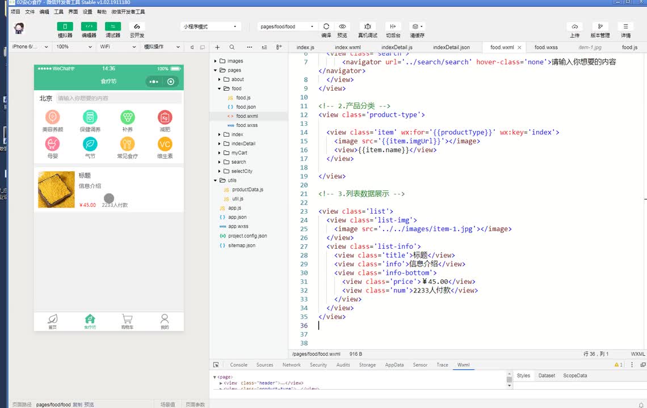The width and height of the screenshot is (647, 408).
Task: Open the Console tab in debugger
Action: pos(238,365)
